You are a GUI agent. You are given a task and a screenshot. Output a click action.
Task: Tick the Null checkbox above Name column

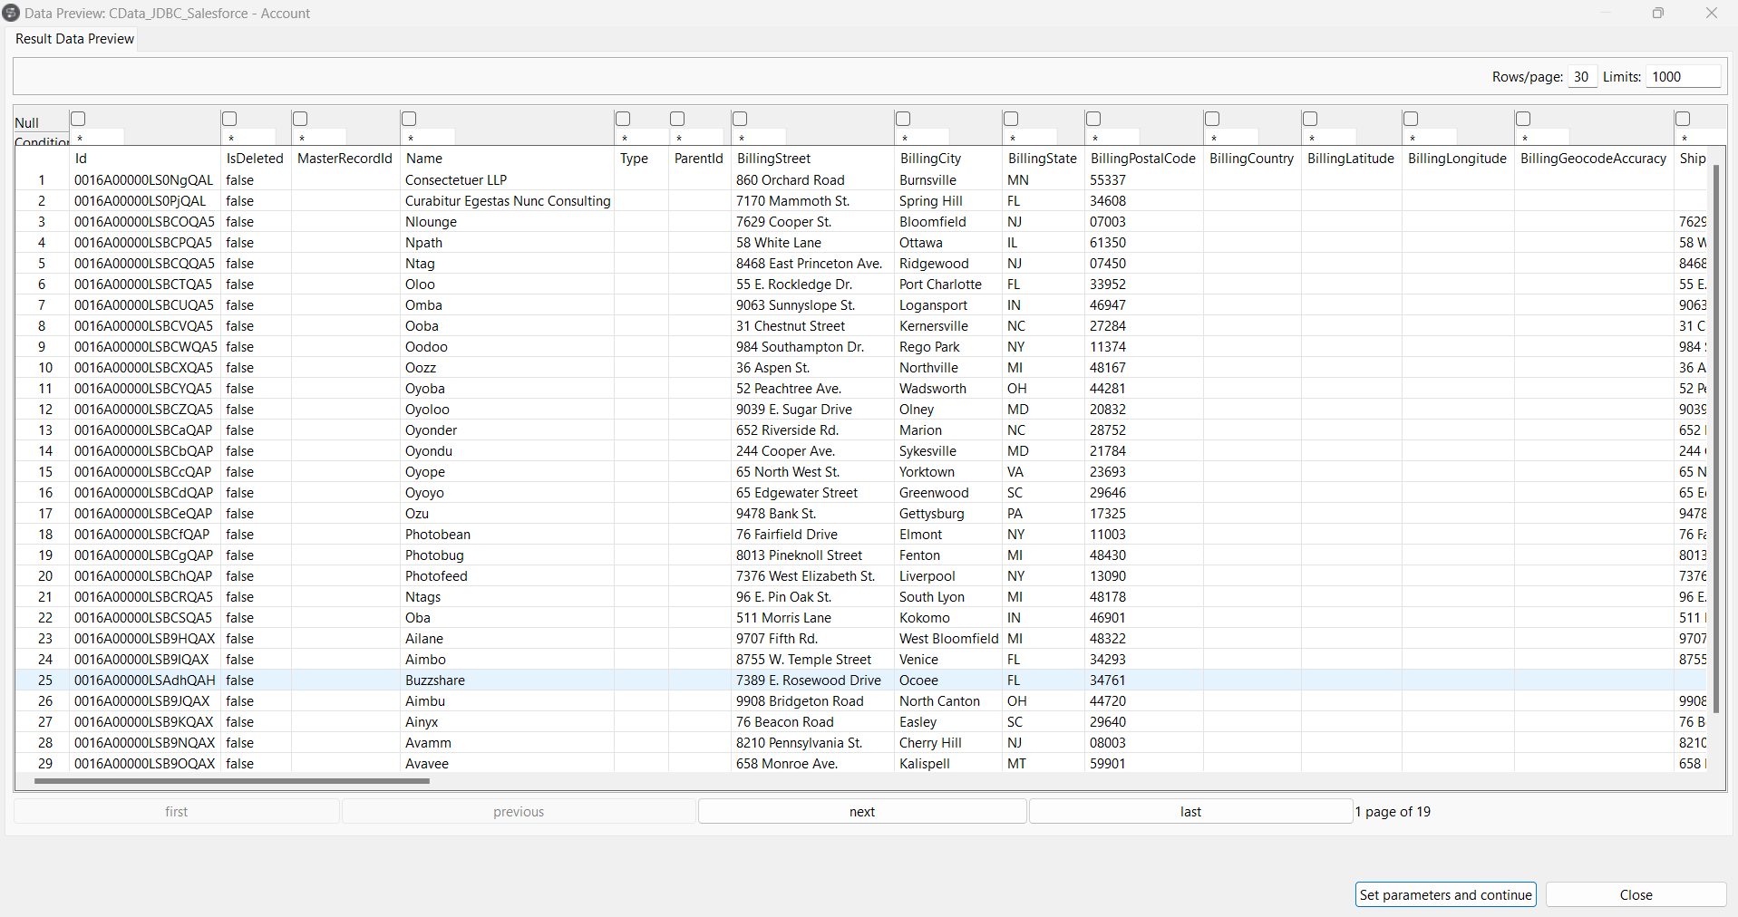tap(409, 119)
